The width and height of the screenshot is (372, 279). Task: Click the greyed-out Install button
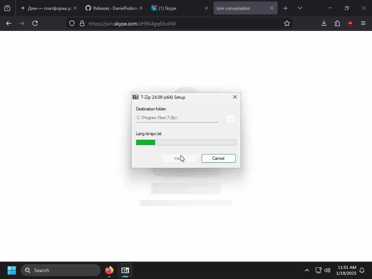[x=179, y=158]
